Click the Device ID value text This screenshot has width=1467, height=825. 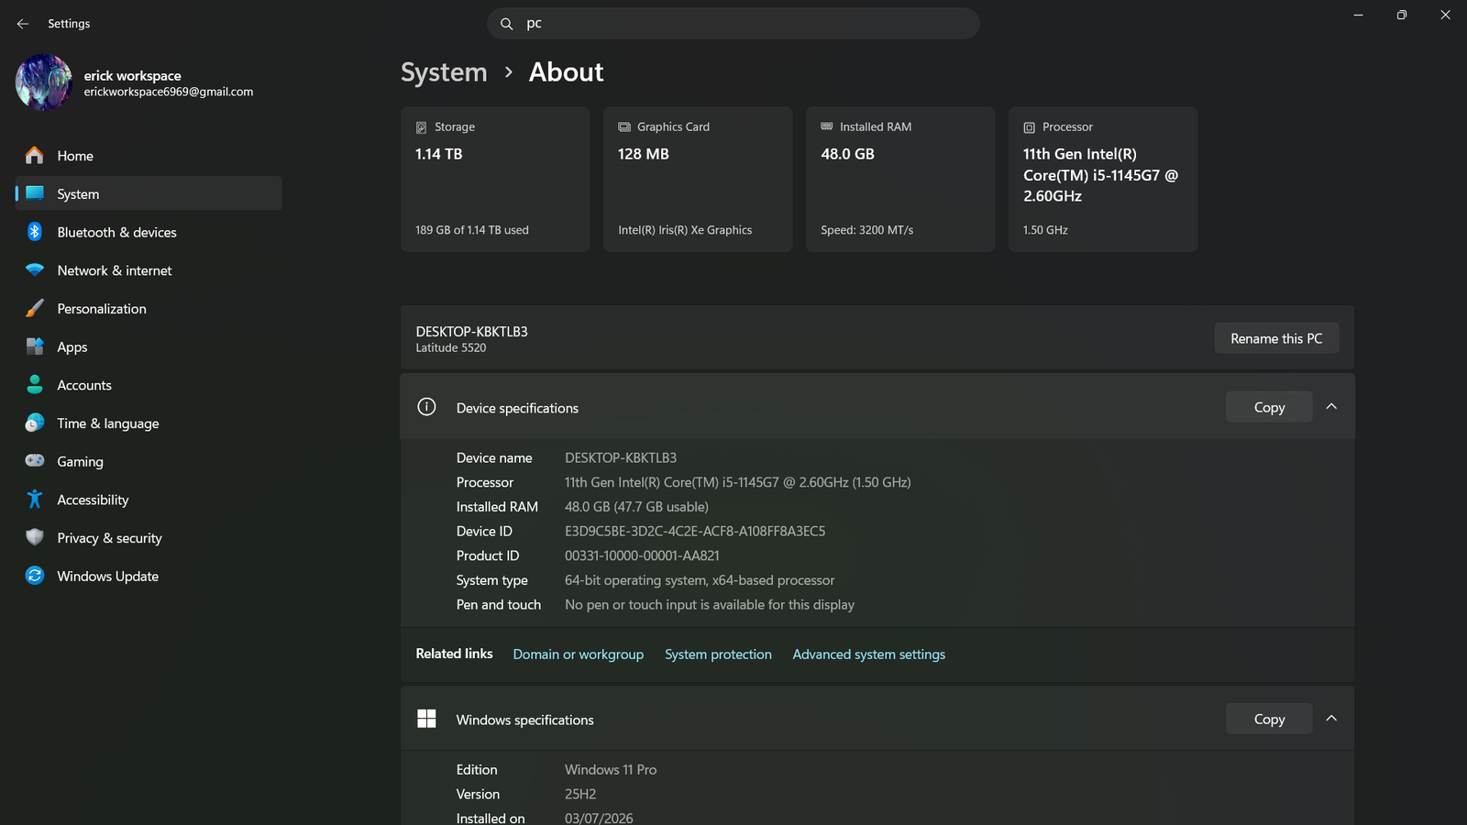point(695,531)
